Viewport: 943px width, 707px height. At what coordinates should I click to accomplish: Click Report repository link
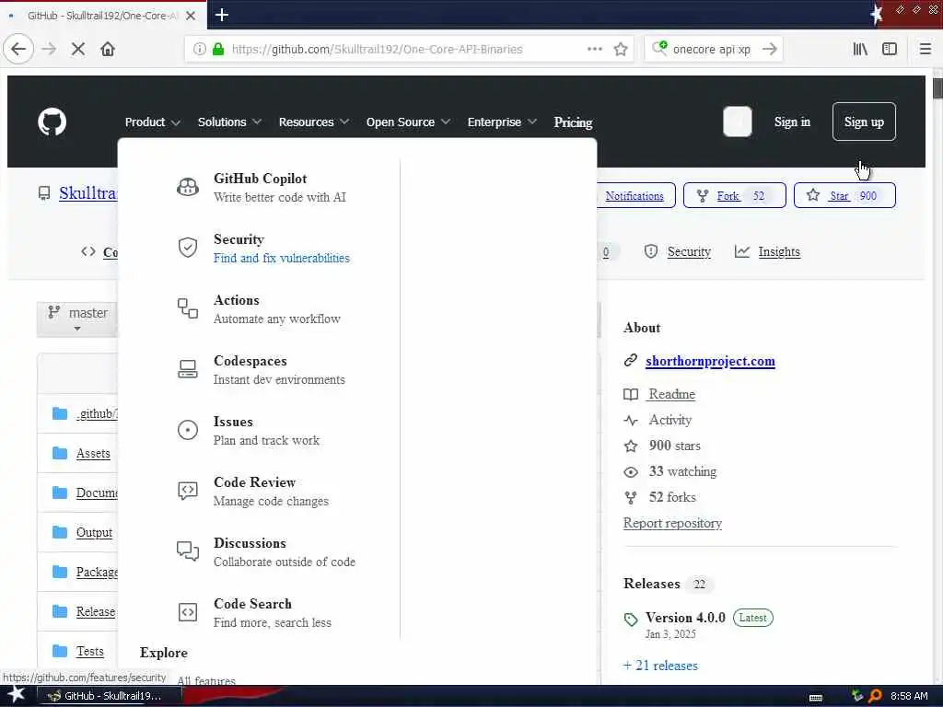672,523
